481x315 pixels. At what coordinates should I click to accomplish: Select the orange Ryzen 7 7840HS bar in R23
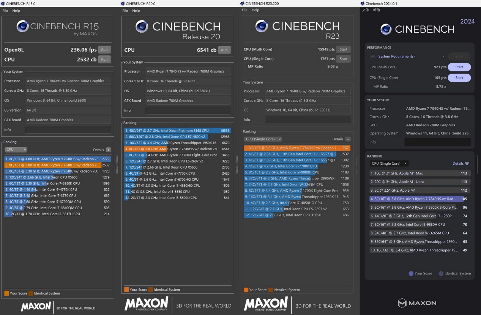297,148
